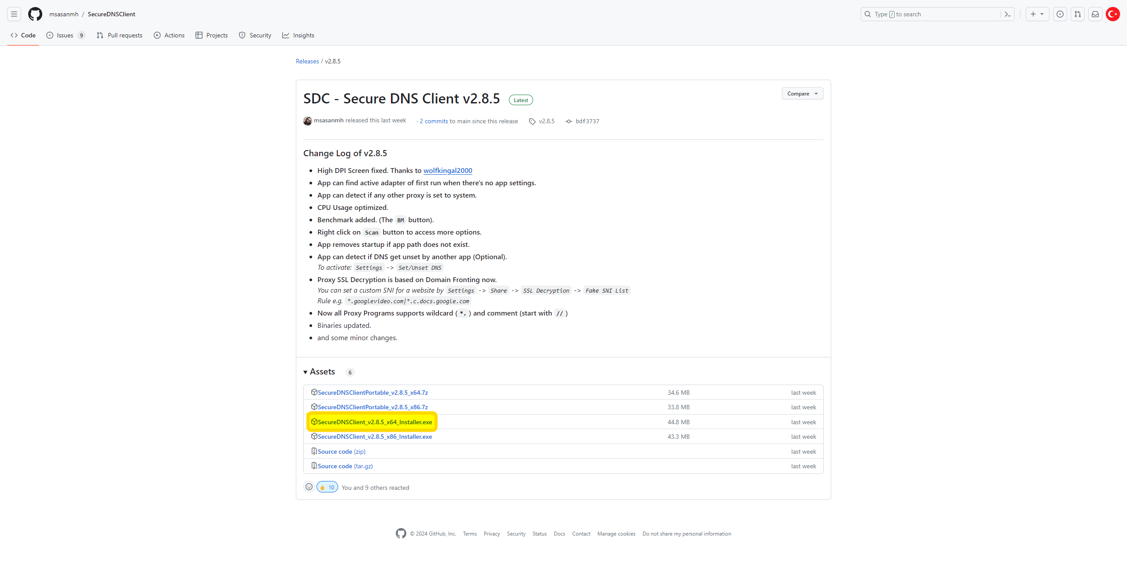
Task: Open the notifications inbox icon
Action: [1095, 14]
